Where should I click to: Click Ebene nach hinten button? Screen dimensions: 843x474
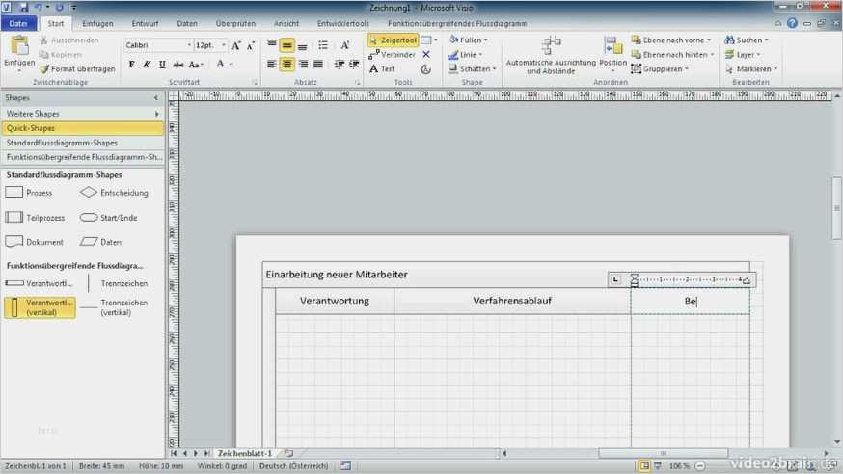coord(672,55)
